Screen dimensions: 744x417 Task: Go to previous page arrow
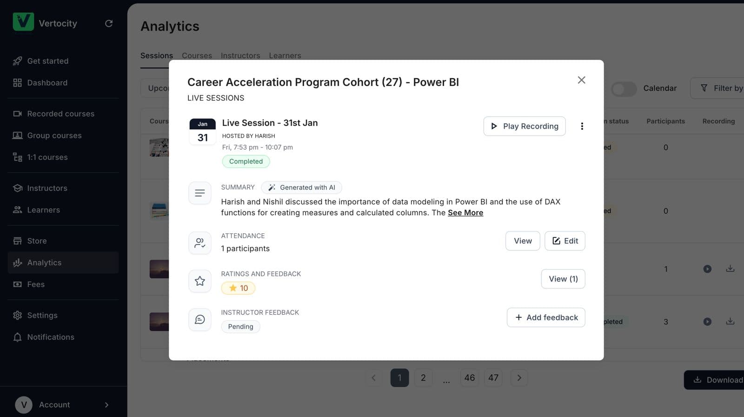tap(373, 378)
